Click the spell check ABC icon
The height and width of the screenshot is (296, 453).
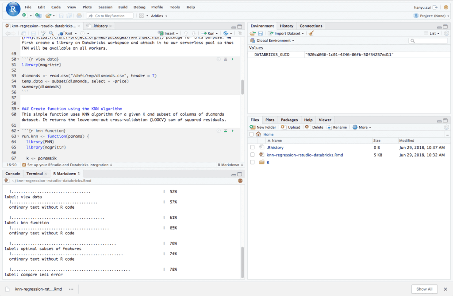click(x=43, y=33)
